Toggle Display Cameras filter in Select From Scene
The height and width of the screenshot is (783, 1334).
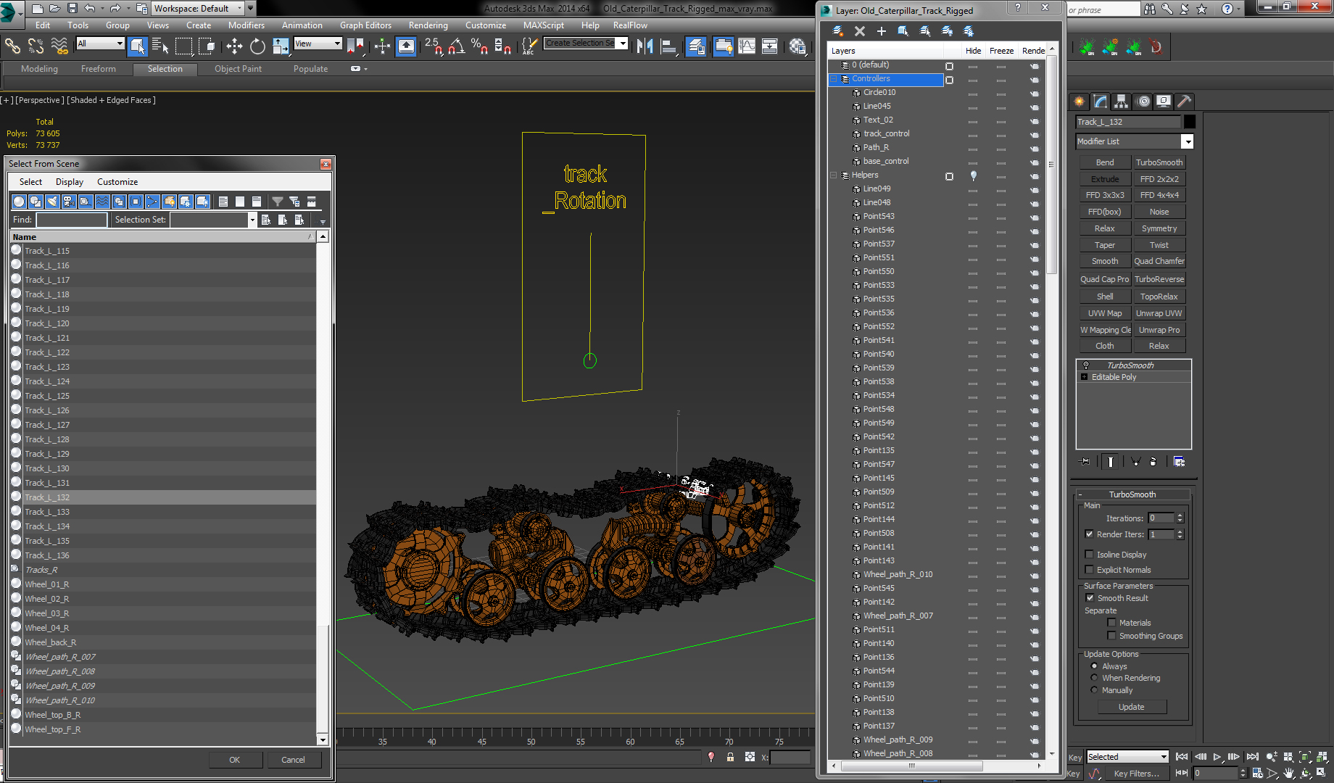click(69, 202)
